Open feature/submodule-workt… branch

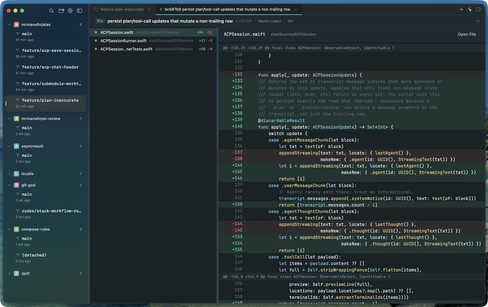[x=45, y=87]
